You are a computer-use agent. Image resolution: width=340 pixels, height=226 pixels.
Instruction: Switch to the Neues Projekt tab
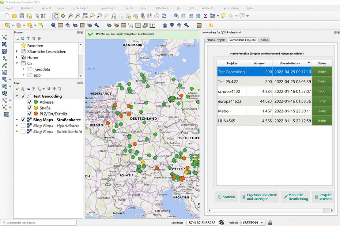pyautogui.click(x=216, y=40)
